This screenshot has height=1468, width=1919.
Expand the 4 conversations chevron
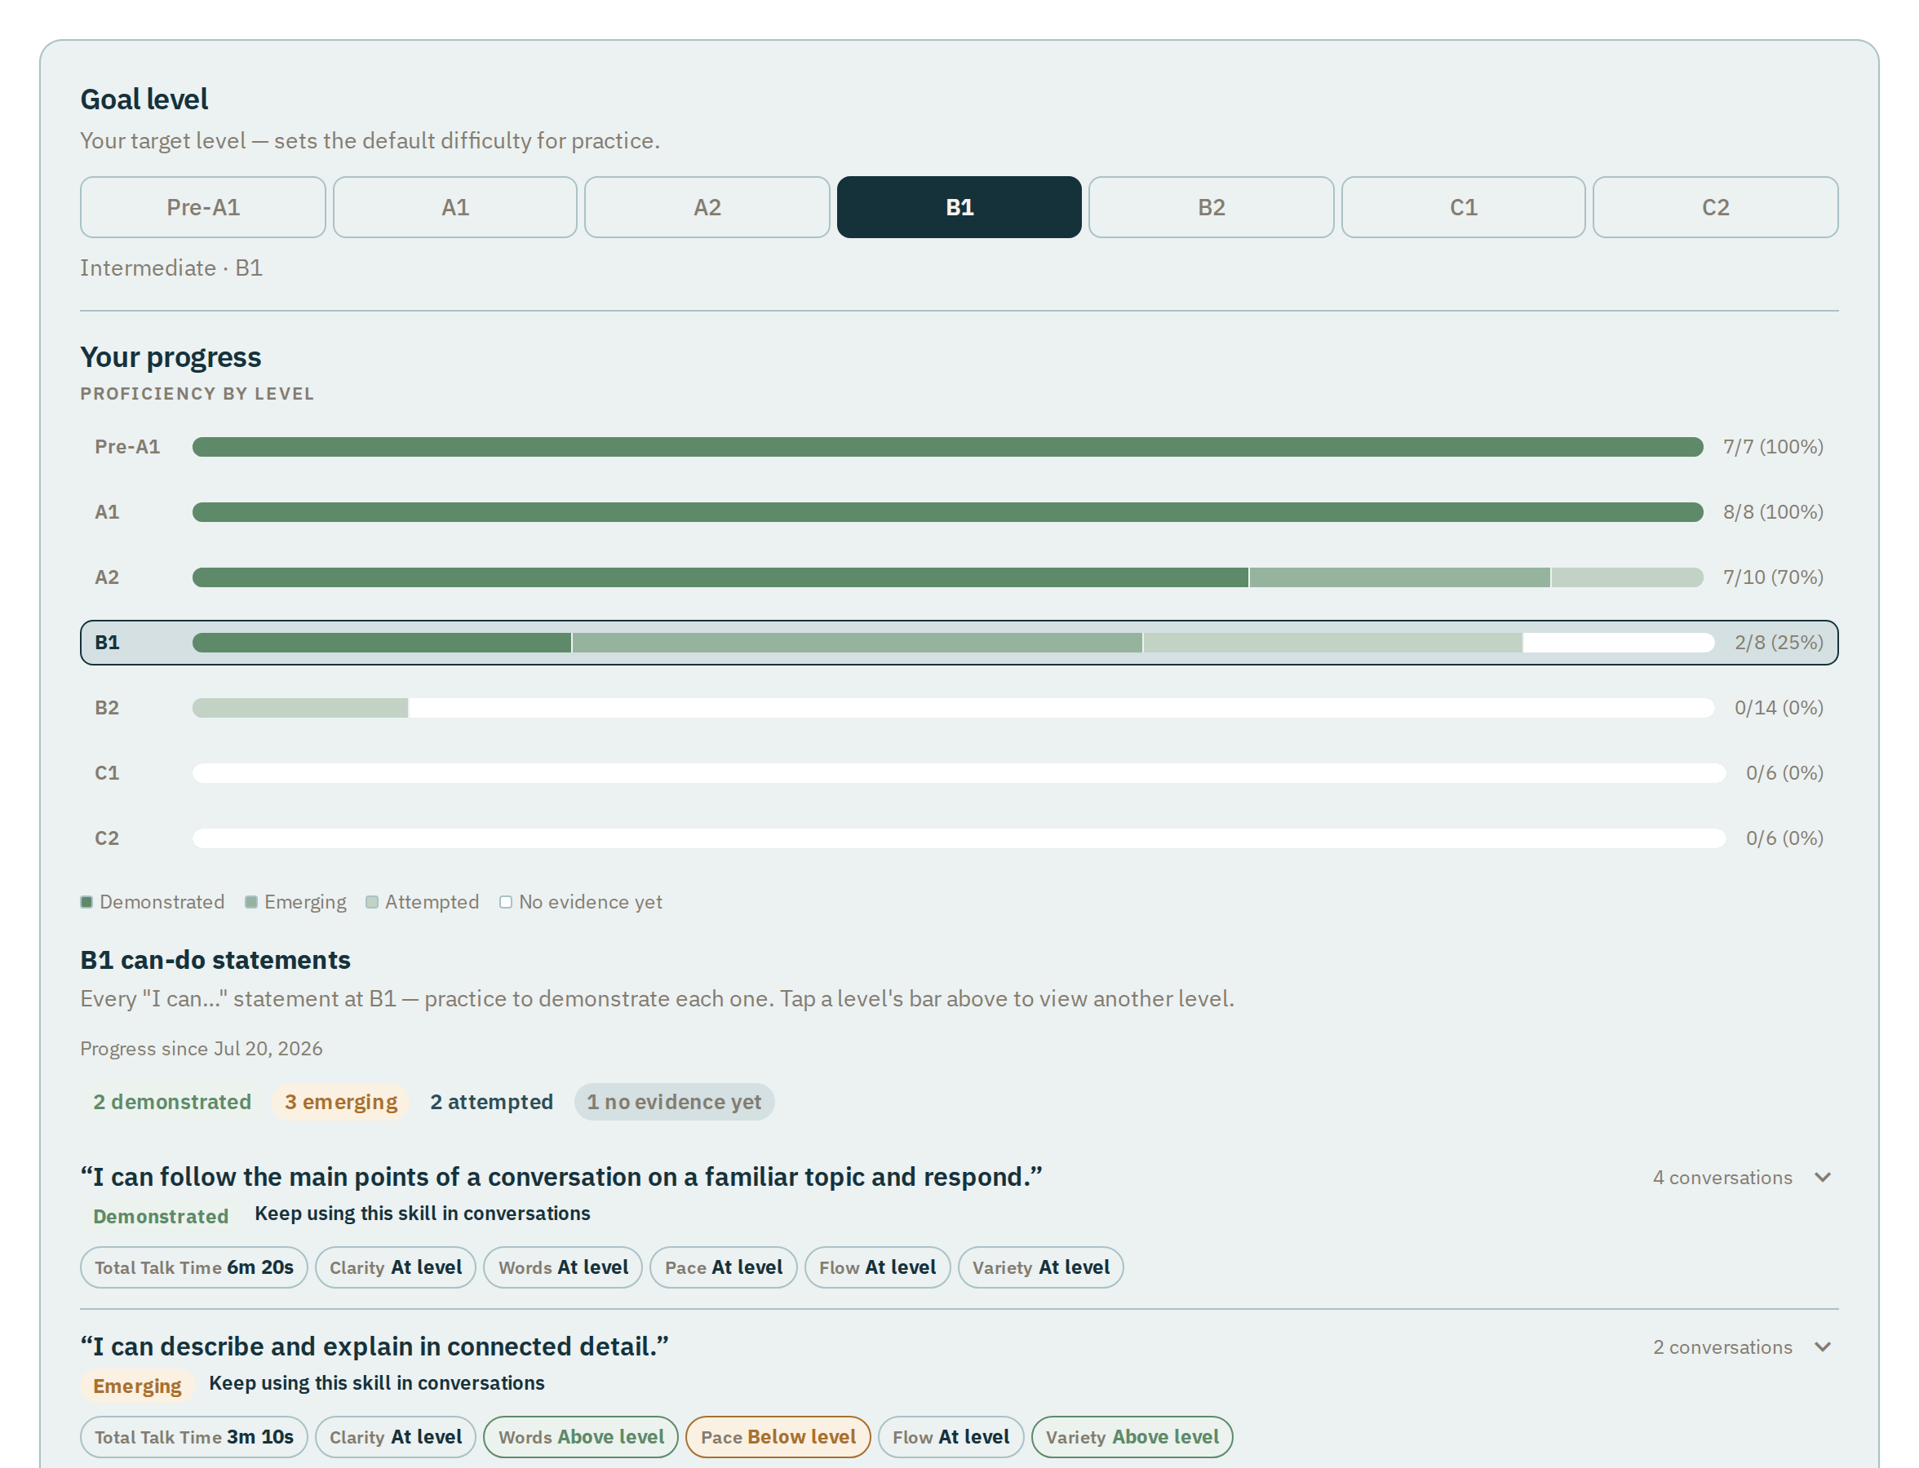pyautogui.click(x=1822, y=1177)
